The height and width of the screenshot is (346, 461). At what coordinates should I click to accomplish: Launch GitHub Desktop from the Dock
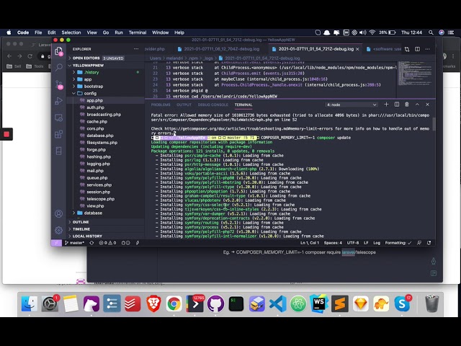point(216,303)
